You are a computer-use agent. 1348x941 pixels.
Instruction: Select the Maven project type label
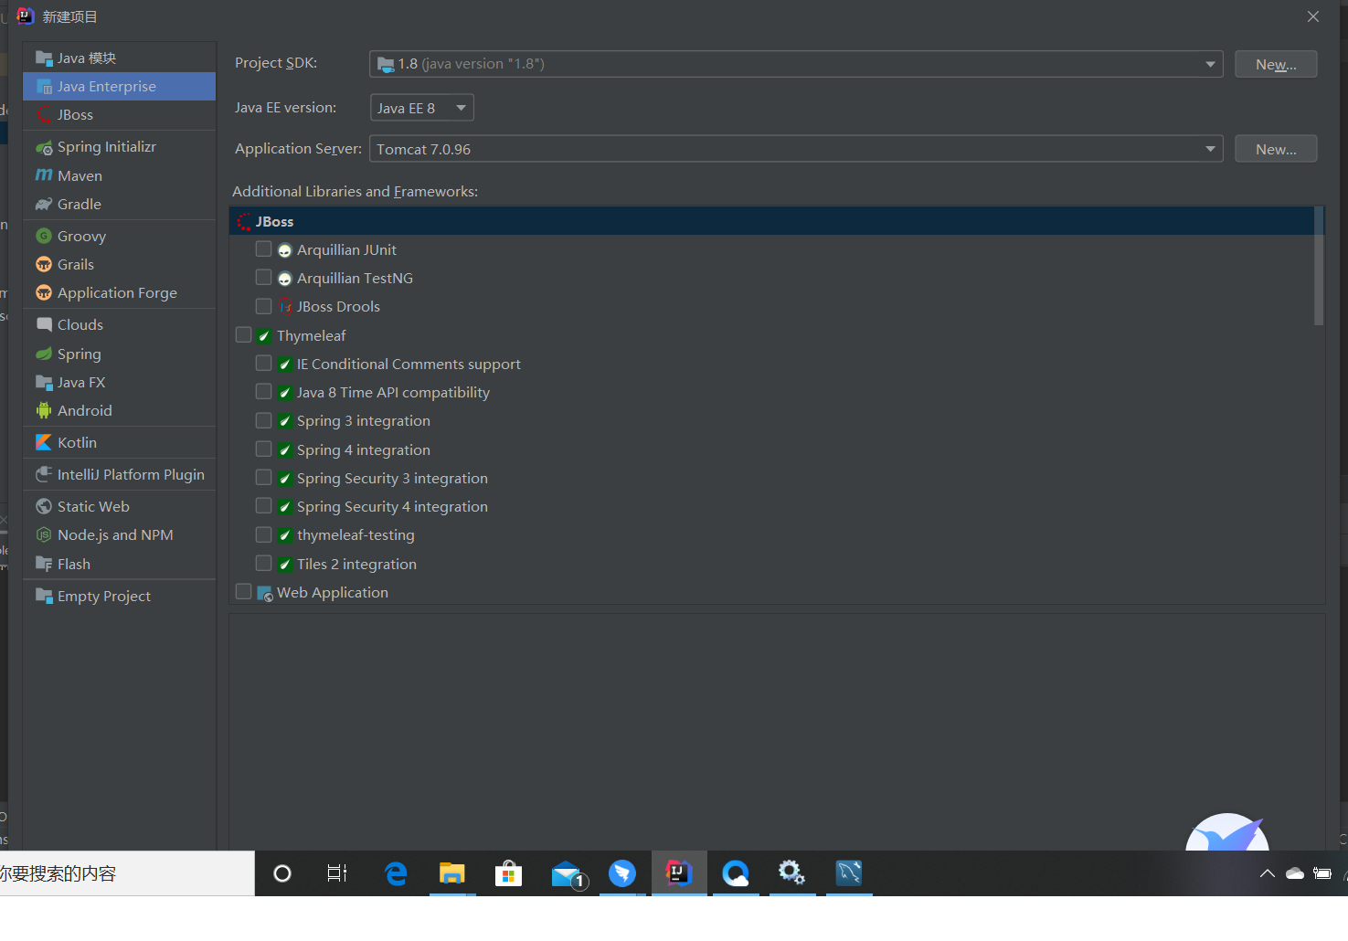click(80, 175)
